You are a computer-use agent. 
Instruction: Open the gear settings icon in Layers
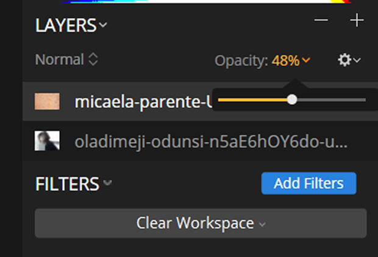tap(344, 60)
